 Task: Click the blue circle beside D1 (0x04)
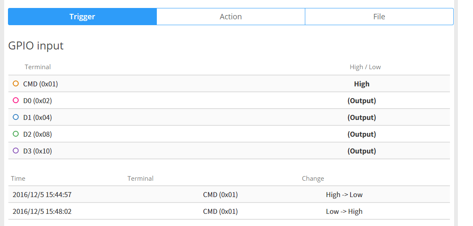(x=16, y=117)
